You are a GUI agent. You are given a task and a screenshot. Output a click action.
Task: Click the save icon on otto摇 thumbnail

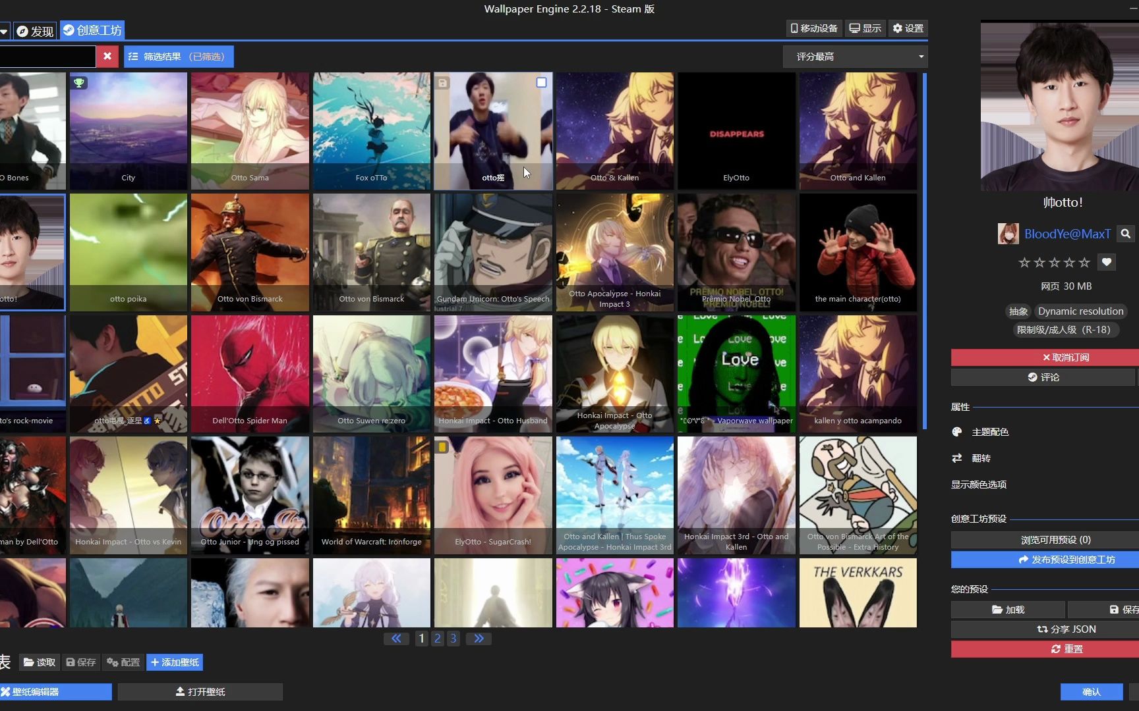tap(443, 83)
